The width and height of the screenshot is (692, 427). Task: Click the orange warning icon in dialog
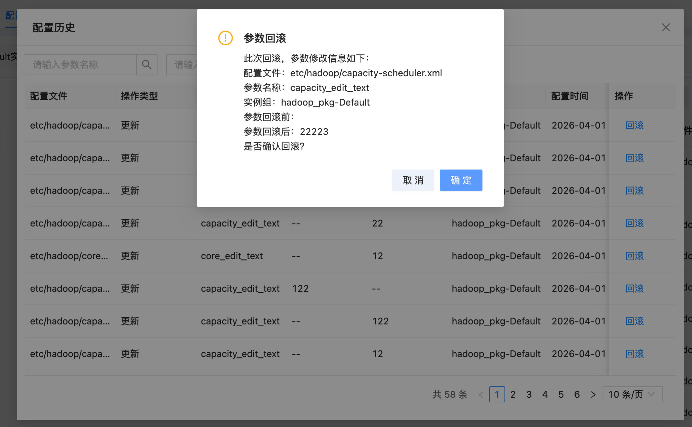226,38
